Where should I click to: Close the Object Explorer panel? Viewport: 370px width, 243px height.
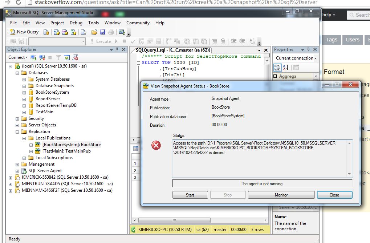click(x=124, y=49)
